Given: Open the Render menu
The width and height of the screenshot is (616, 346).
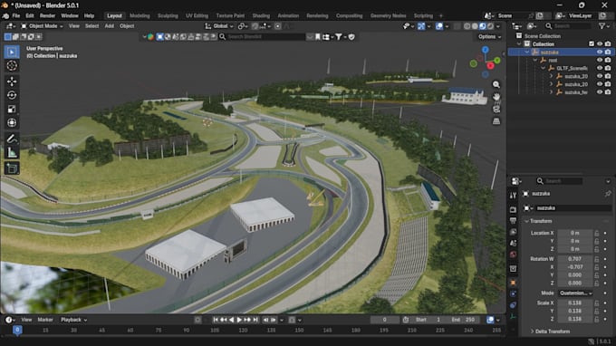Looking at the screenshot, I should tap(47, 15).
